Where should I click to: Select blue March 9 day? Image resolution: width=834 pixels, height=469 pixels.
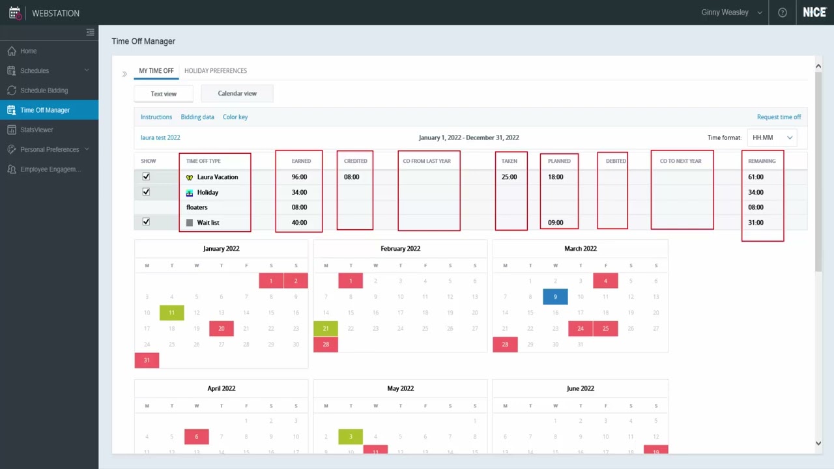coord(555,297)
